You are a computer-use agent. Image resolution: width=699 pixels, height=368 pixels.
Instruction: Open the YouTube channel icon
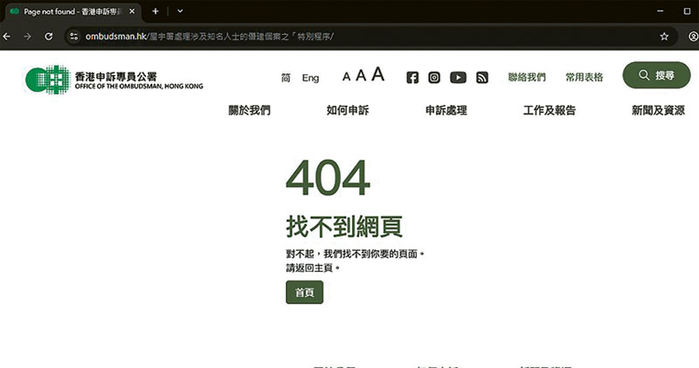pos(458,77)
